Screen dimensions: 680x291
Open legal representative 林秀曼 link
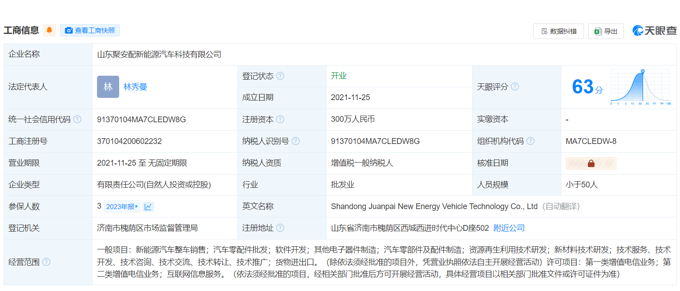[x=136, y=87]
